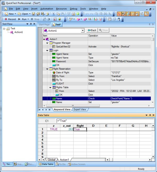Click the pink action blocks icon with dropdown
Screen dimensions: 157x172
point(78,19)
